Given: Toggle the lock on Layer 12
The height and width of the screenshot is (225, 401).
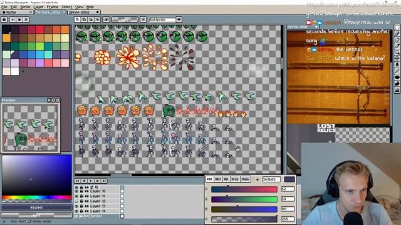Looking at the screenshot, I should tap(81, 201).
